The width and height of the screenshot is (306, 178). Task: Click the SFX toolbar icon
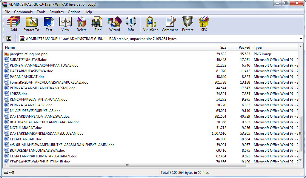point(204,24)
